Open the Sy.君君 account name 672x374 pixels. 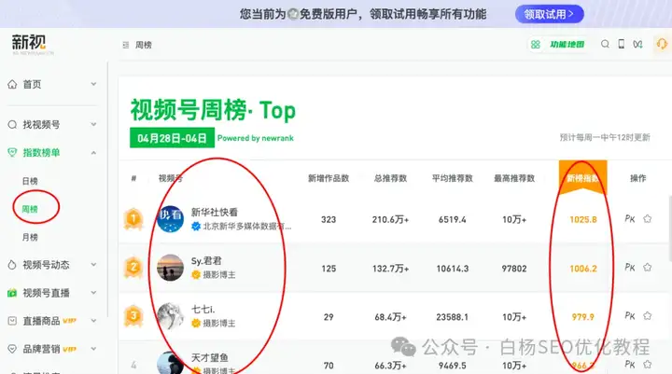[206, 261]
